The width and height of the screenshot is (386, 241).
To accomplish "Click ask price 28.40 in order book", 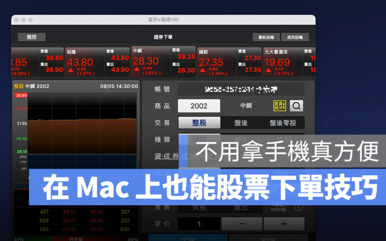I will click(96, 212).
